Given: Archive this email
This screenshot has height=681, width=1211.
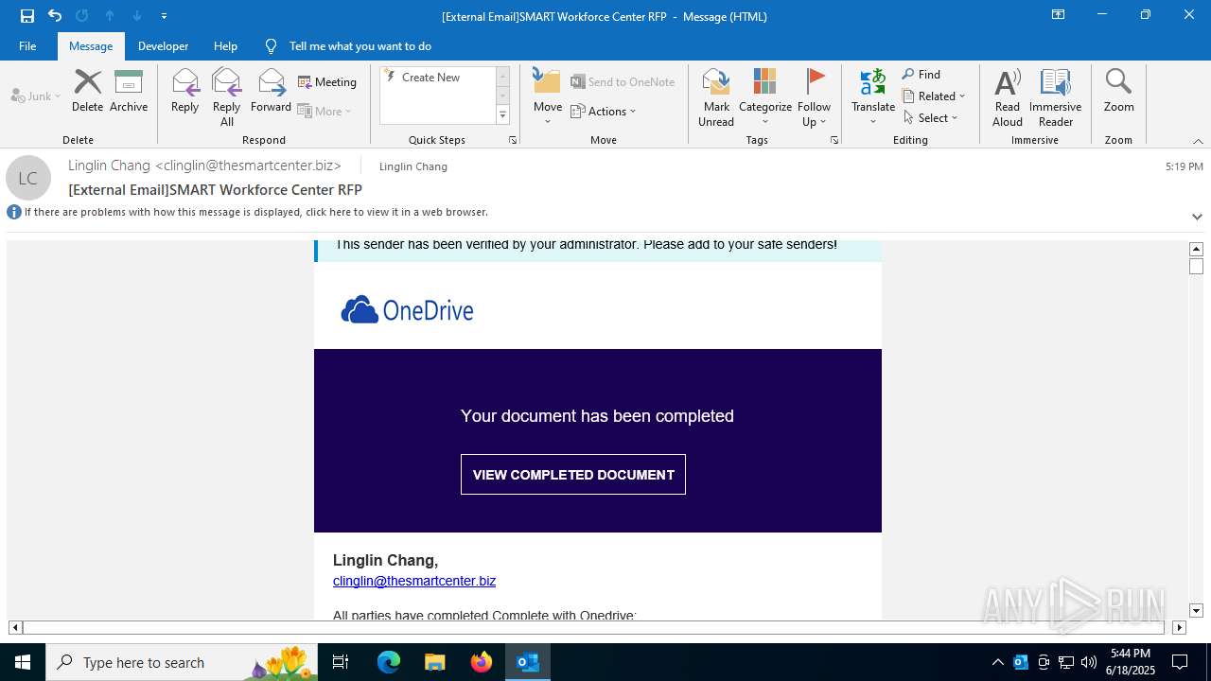Looking at the screenshot, I should pos(129,92).
